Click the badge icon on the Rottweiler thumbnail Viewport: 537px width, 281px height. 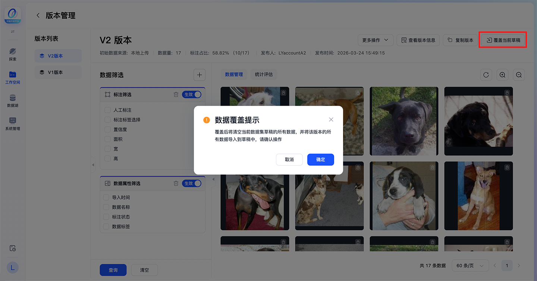click(x=507, y=93)
